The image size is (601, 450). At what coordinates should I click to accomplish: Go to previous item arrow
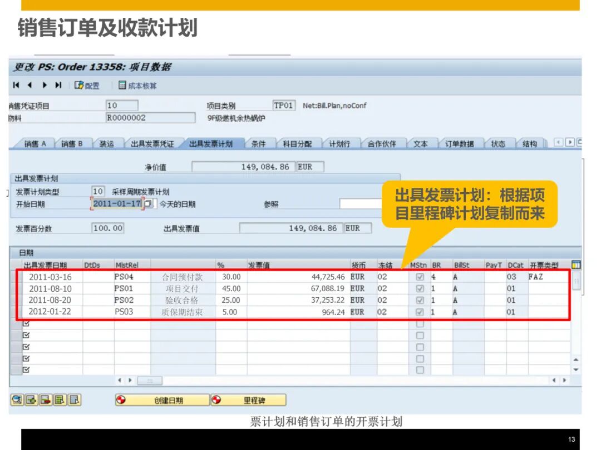coord(30,85)
